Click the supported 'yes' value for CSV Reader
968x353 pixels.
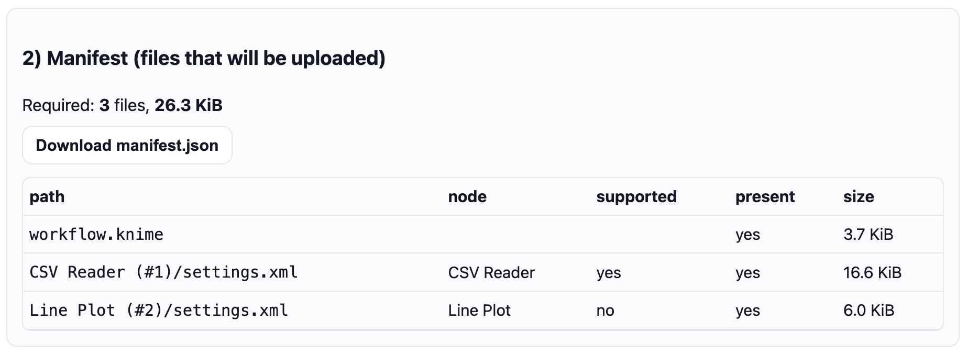pos(608,272)
